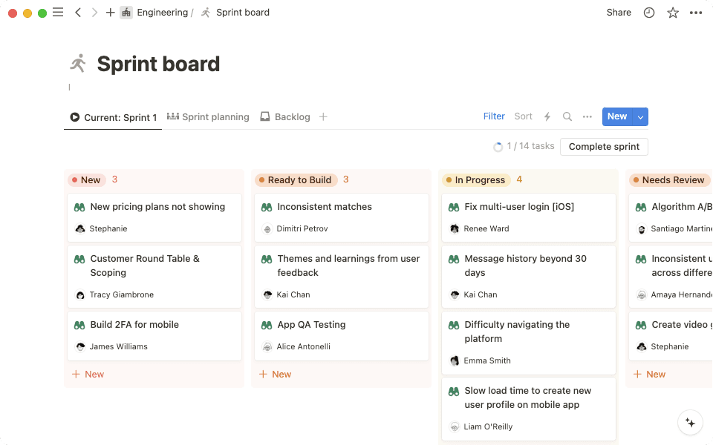This screenshot has height=445, width=713.
Task: View edit history via the clock icon
Action: point(648,12)
